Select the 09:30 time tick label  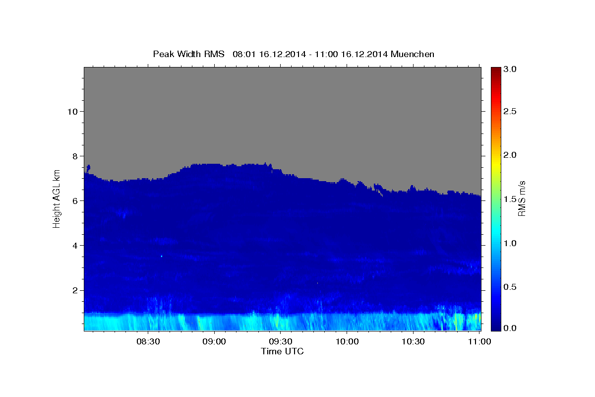(281, 341)
